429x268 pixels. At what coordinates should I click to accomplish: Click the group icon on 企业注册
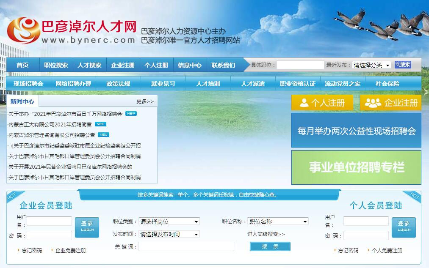click(x=373, y=103)
